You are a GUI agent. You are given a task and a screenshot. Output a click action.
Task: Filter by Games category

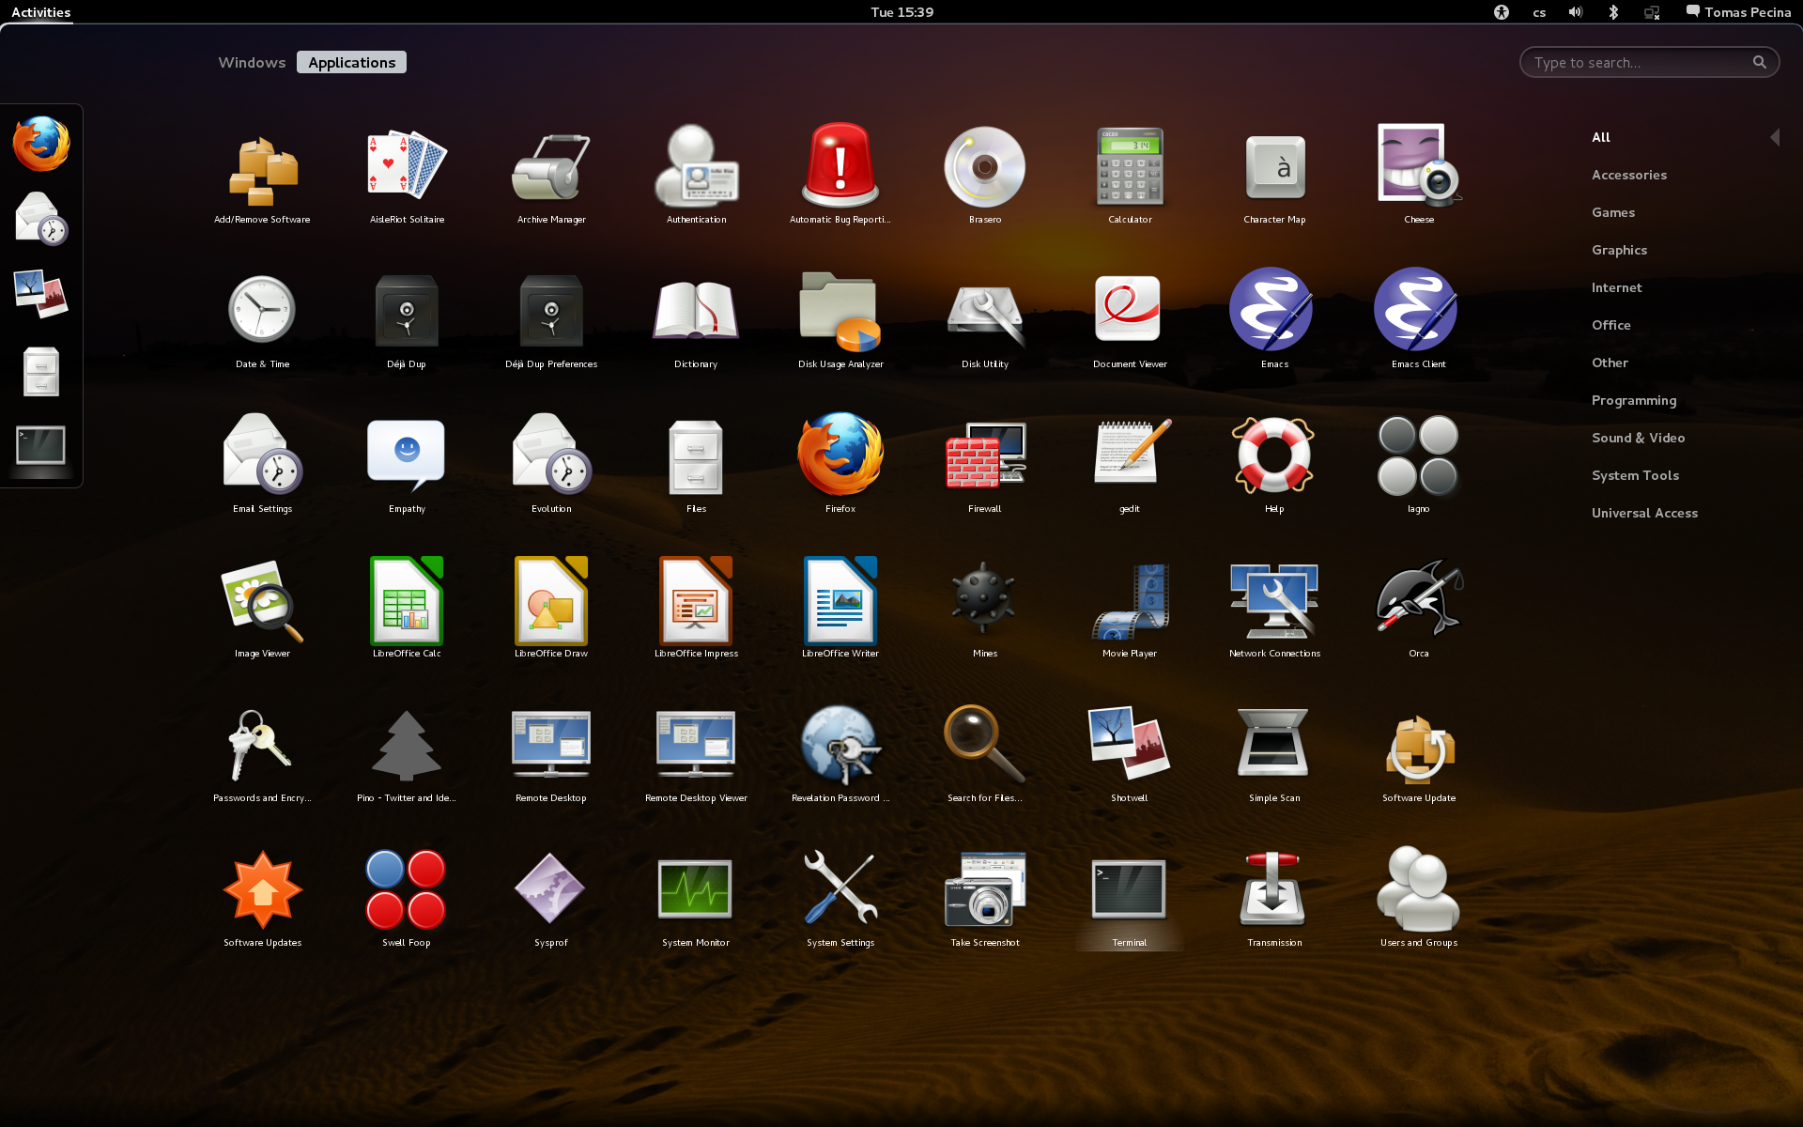(1613, 212)
